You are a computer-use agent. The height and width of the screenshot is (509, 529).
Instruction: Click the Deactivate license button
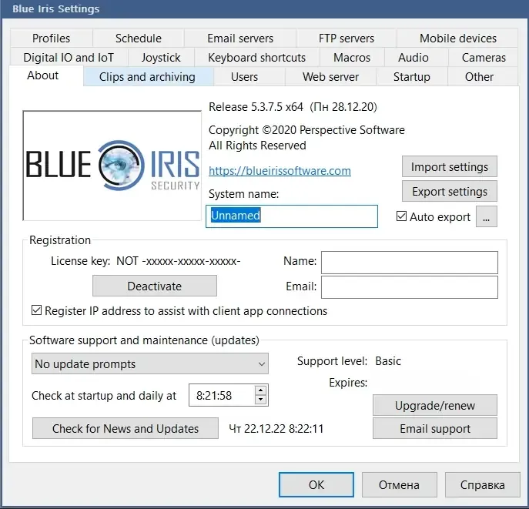tap(155, 286)
